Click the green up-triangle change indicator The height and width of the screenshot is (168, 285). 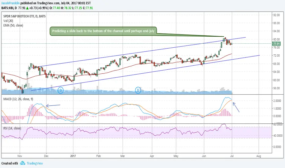click(x=27, y=8)
